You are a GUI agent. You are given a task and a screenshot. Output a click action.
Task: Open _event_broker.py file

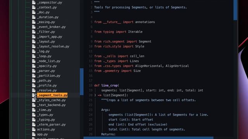pos(51,27)
